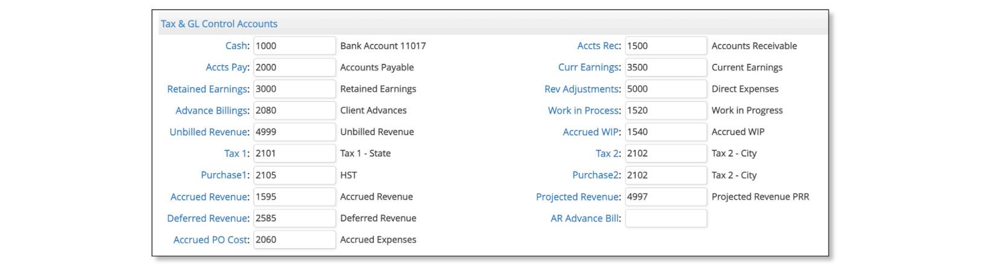Click the Tax & GL Control Accounts header
The image size is (990, 264).
[219, 24]
